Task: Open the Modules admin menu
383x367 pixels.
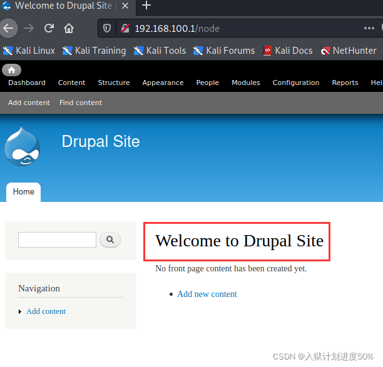Action: tap(246, 83)
